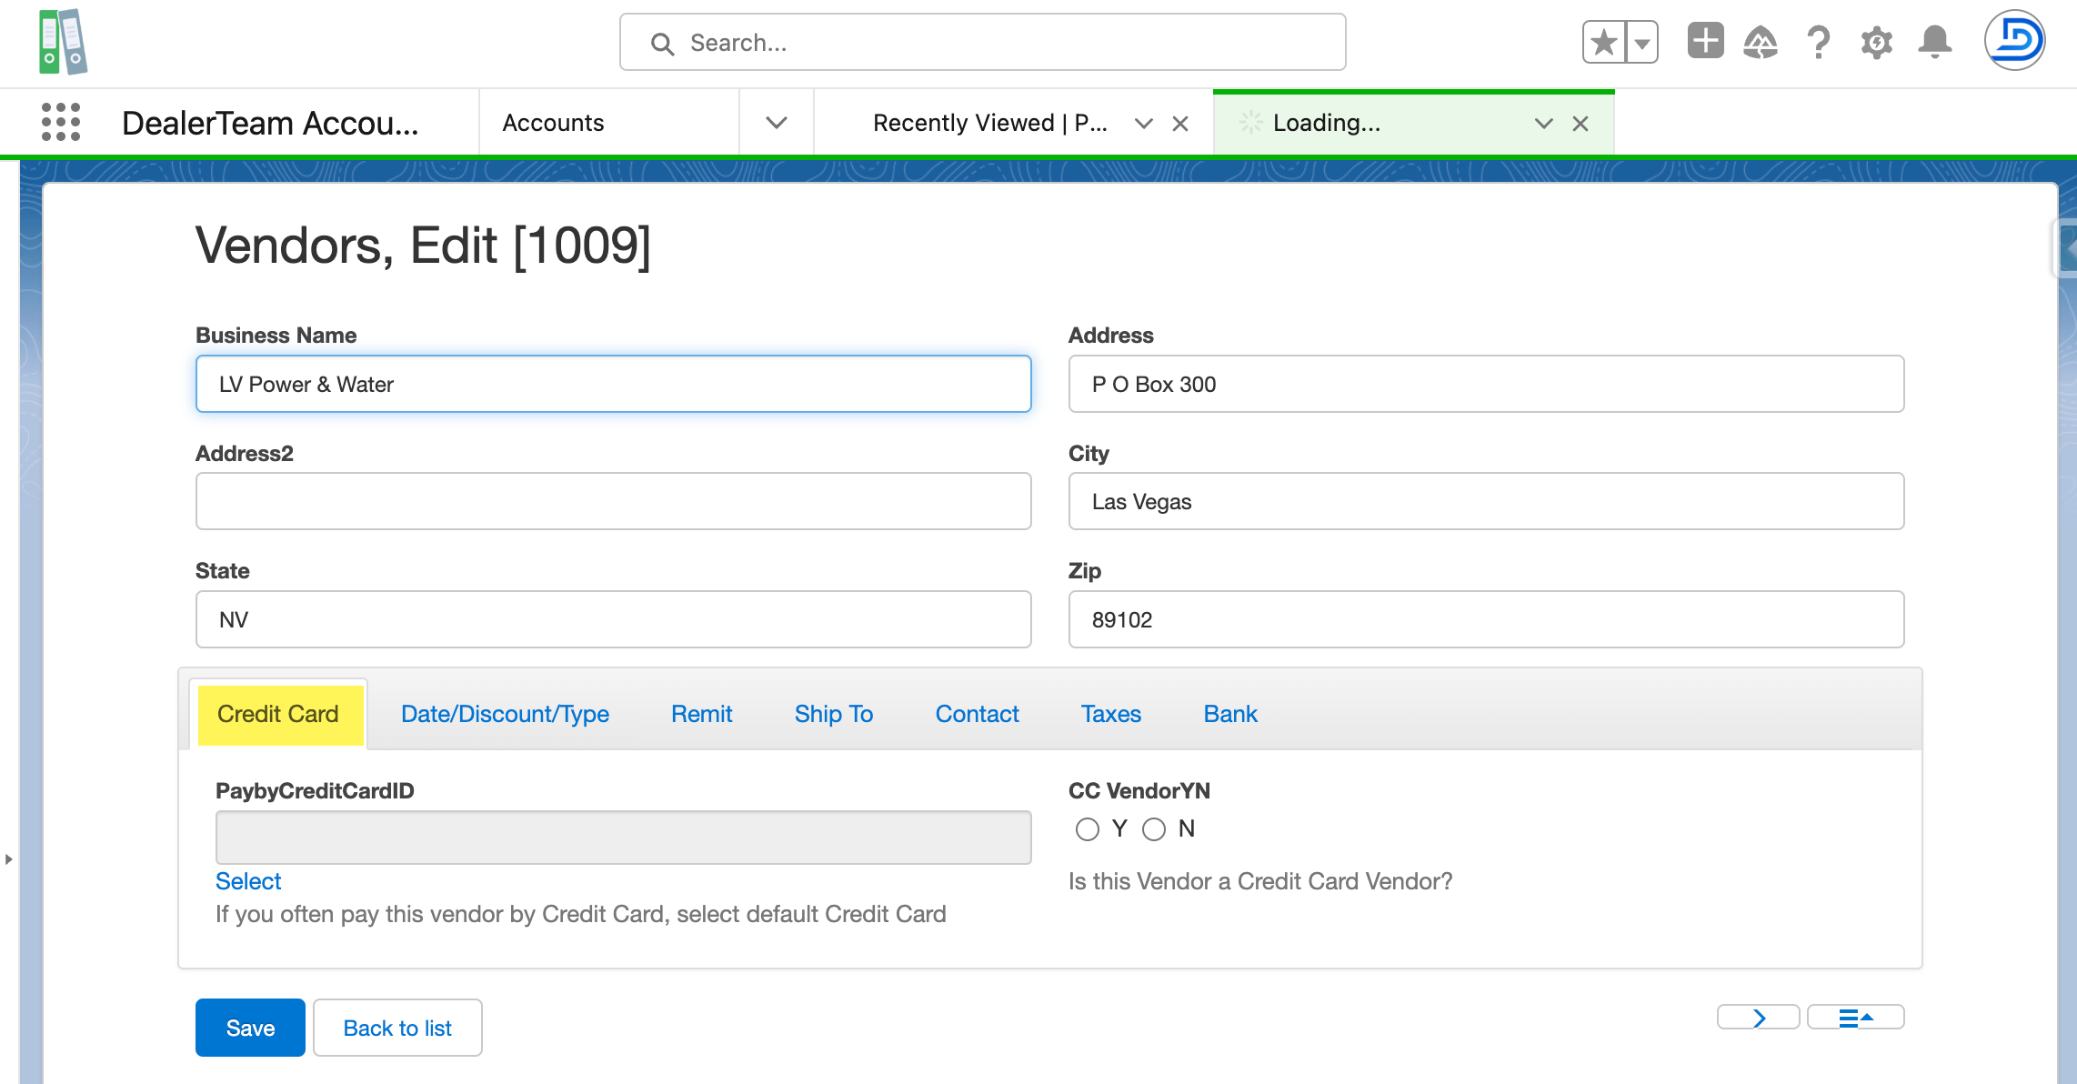Click the magnifying glass in the search bar
The image size is (2077, 1084).
[x=662, y=42]
